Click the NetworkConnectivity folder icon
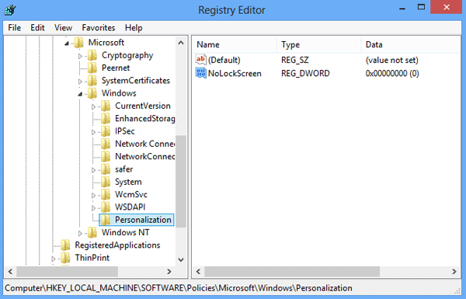Viewport: 466px width, 299px height. pos(106,156)
